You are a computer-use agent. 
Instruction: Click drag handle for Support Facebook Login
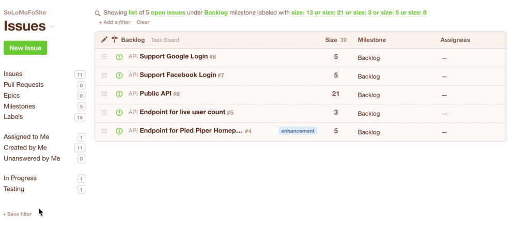pyautogui.click(x=104, y=75)
